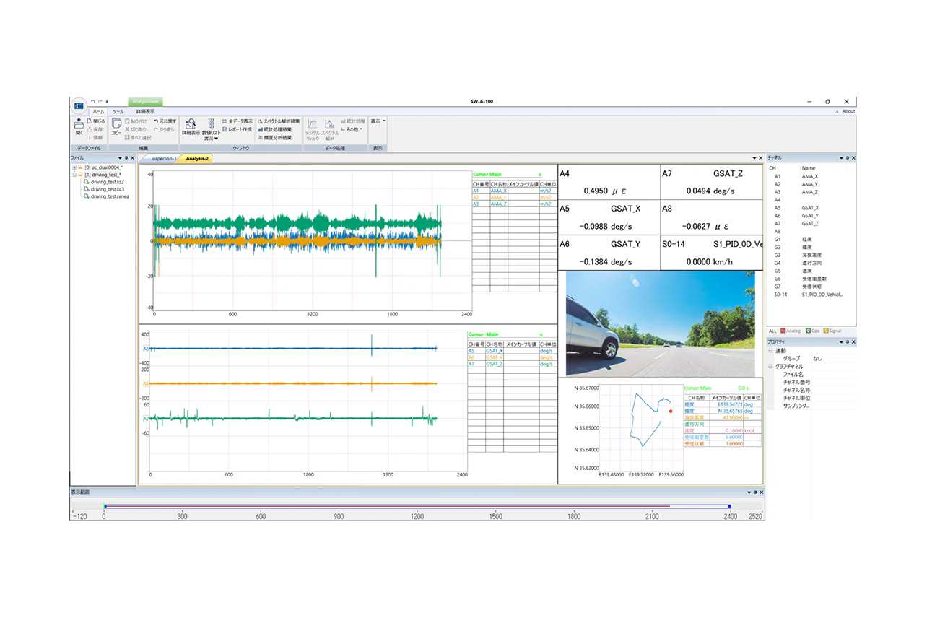Open the ツール ribbon tab
927x618 pixels.
click(x=118, y=112)
